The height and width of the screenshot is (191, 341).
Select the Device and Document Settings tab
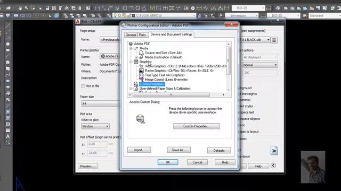coord(172,34)
